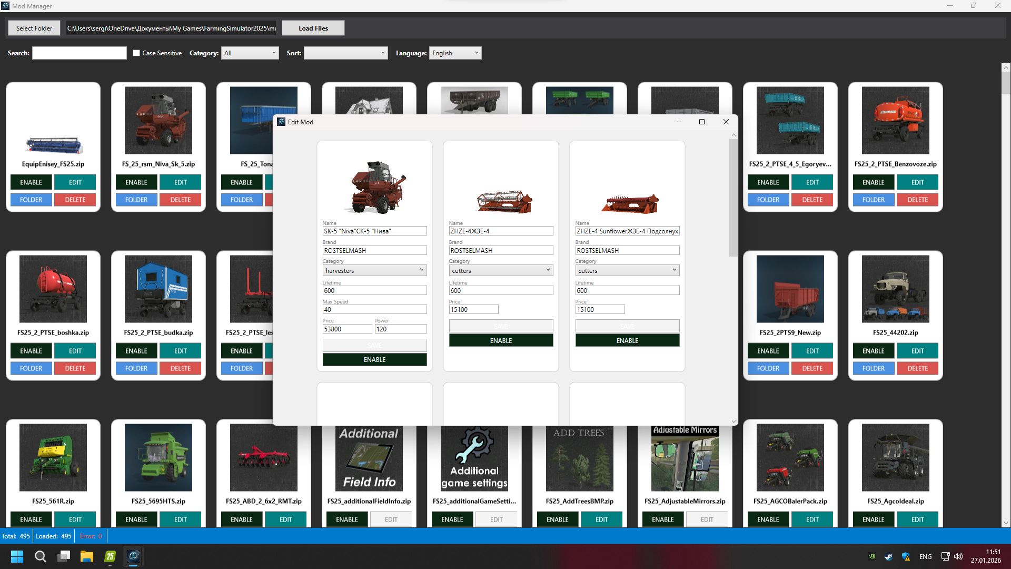The width and height of the screenshot is (1011, 569).
Task: Open Farming Simulator 25 from the taskbar
Action: (110, 556)
